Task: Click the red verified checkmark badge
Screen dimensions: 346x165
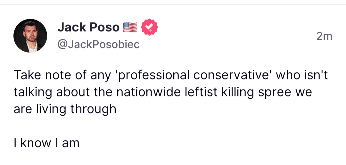Action: coord(149,27)
